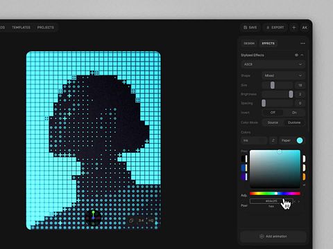Viewport: 333px width, 249px height.
Task: Click the color picker gradient area
Action: coord(275,169)
